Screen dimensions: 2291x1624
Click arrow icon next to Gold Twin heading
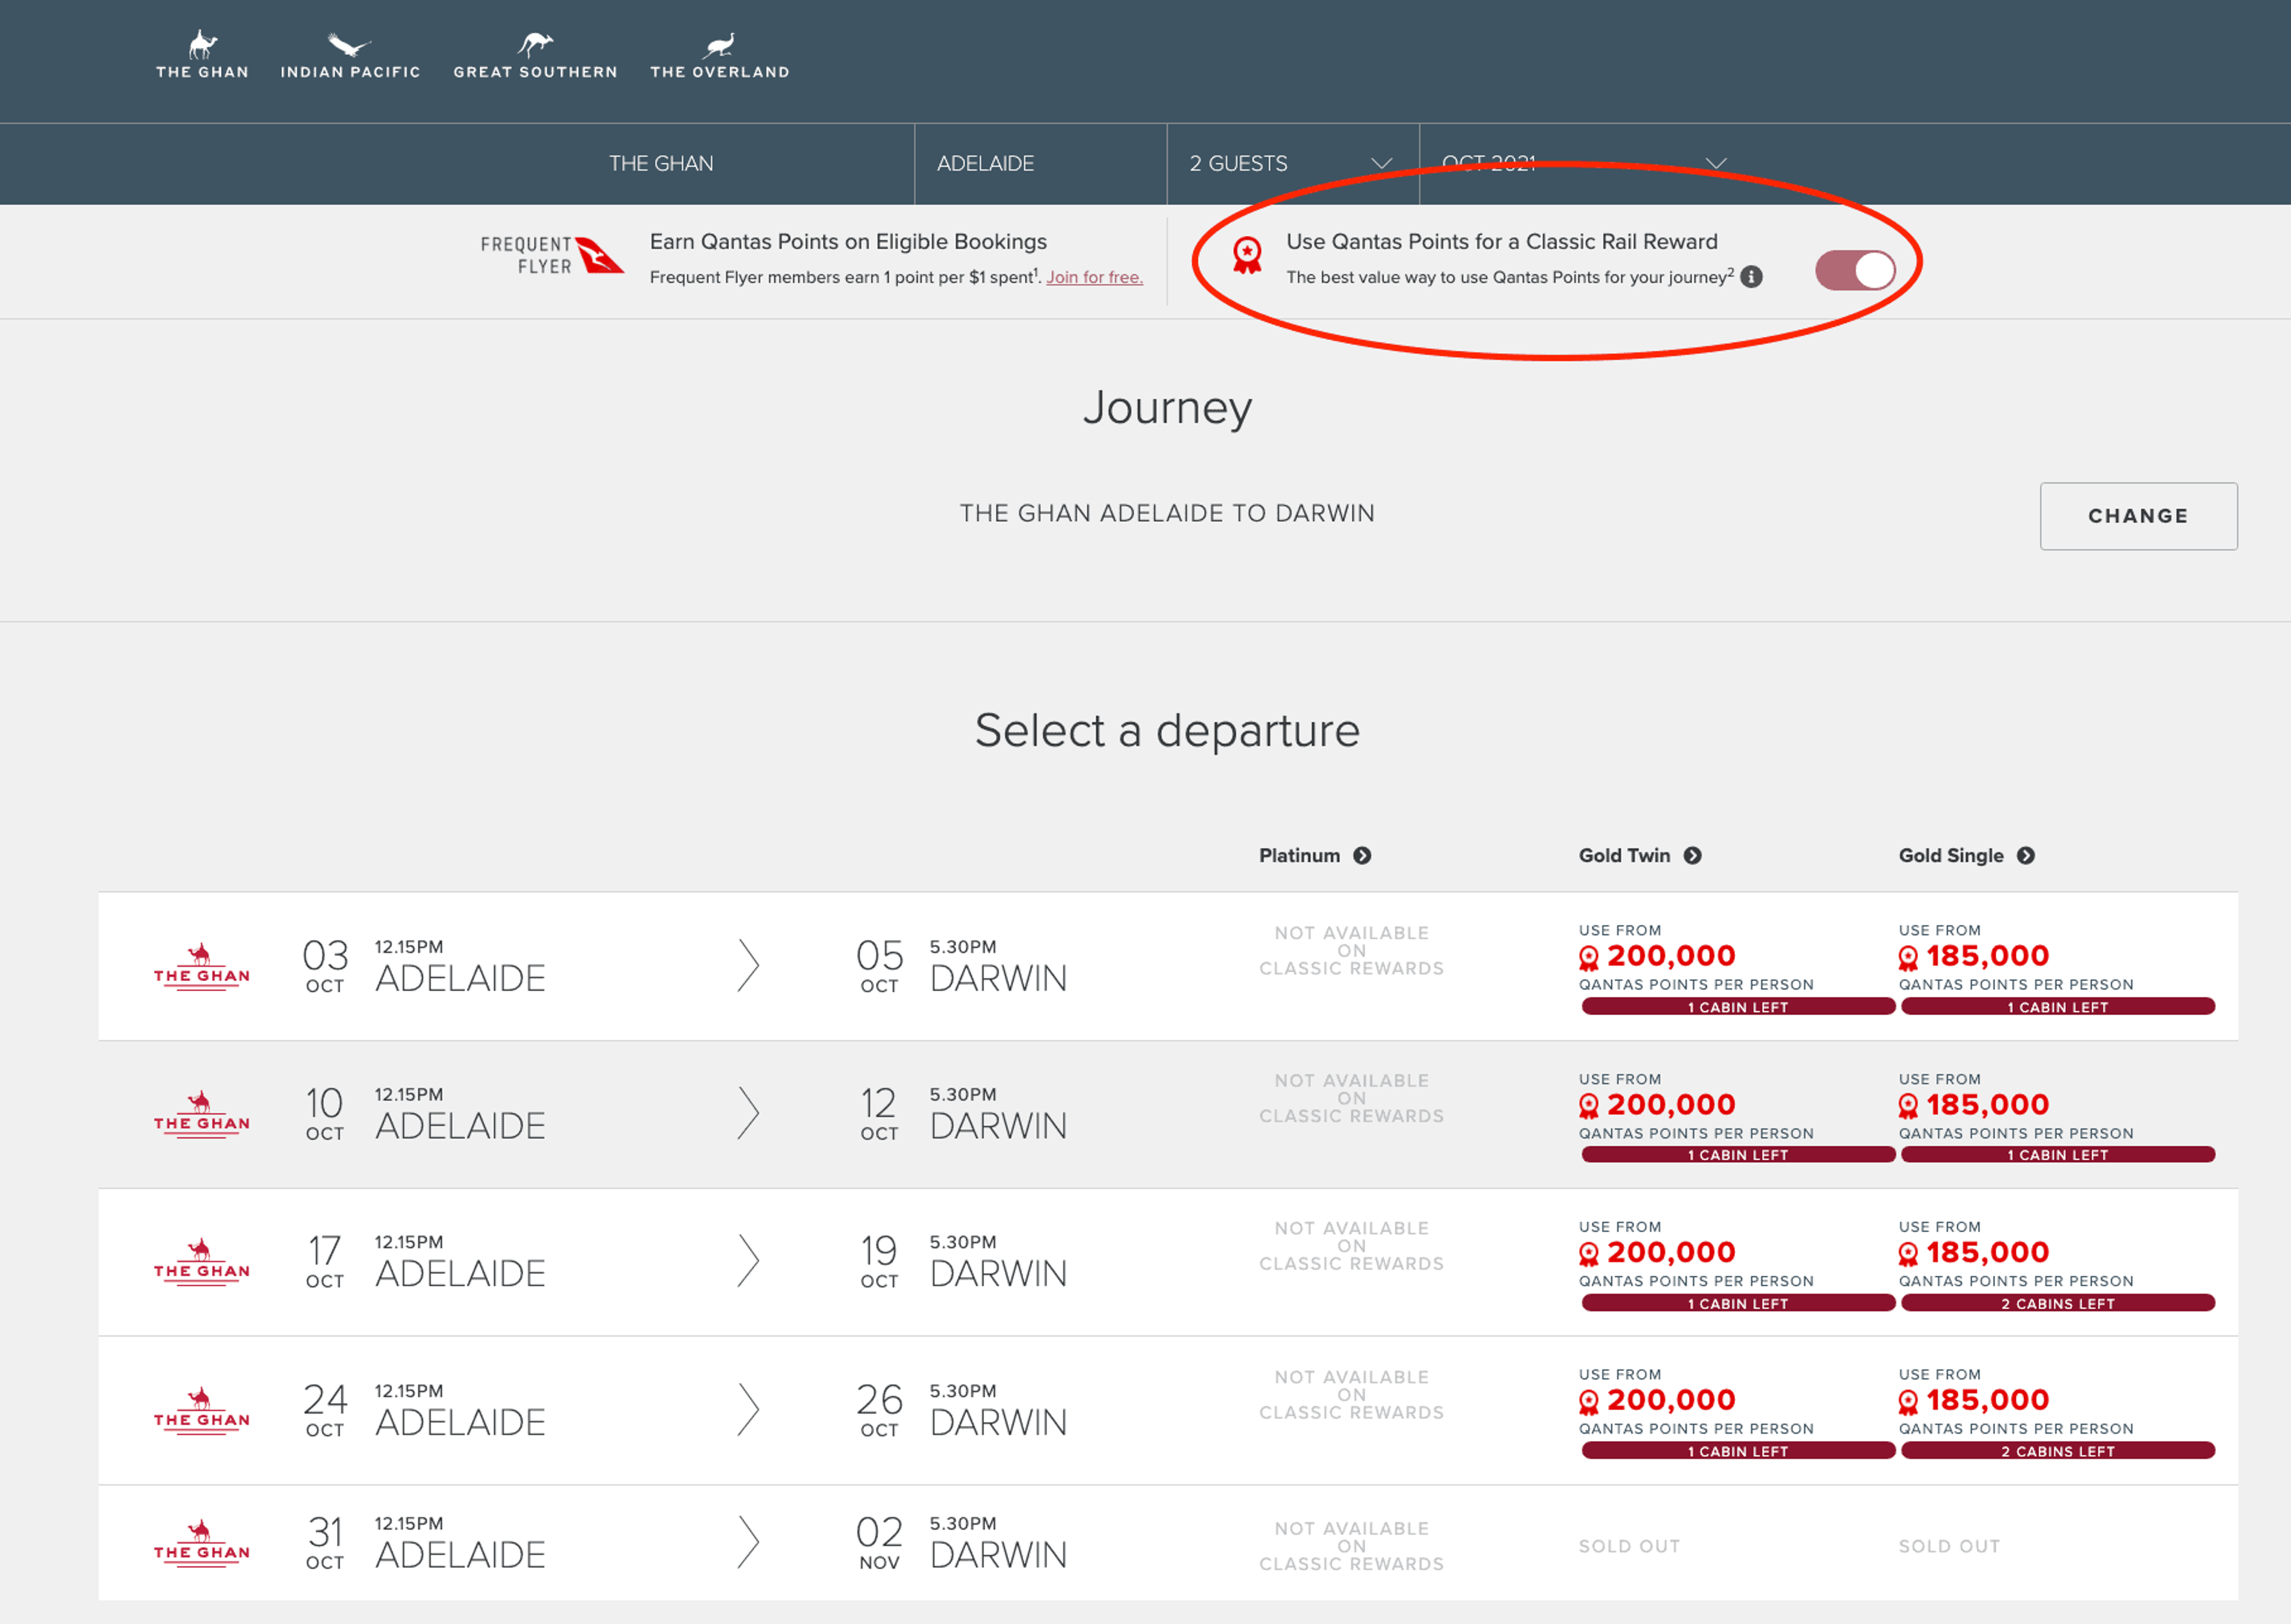tap(1693, 856)
